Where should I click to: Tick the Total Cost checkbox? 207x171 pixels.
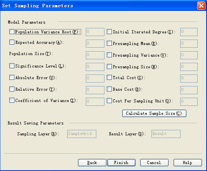tap(109, 78)
